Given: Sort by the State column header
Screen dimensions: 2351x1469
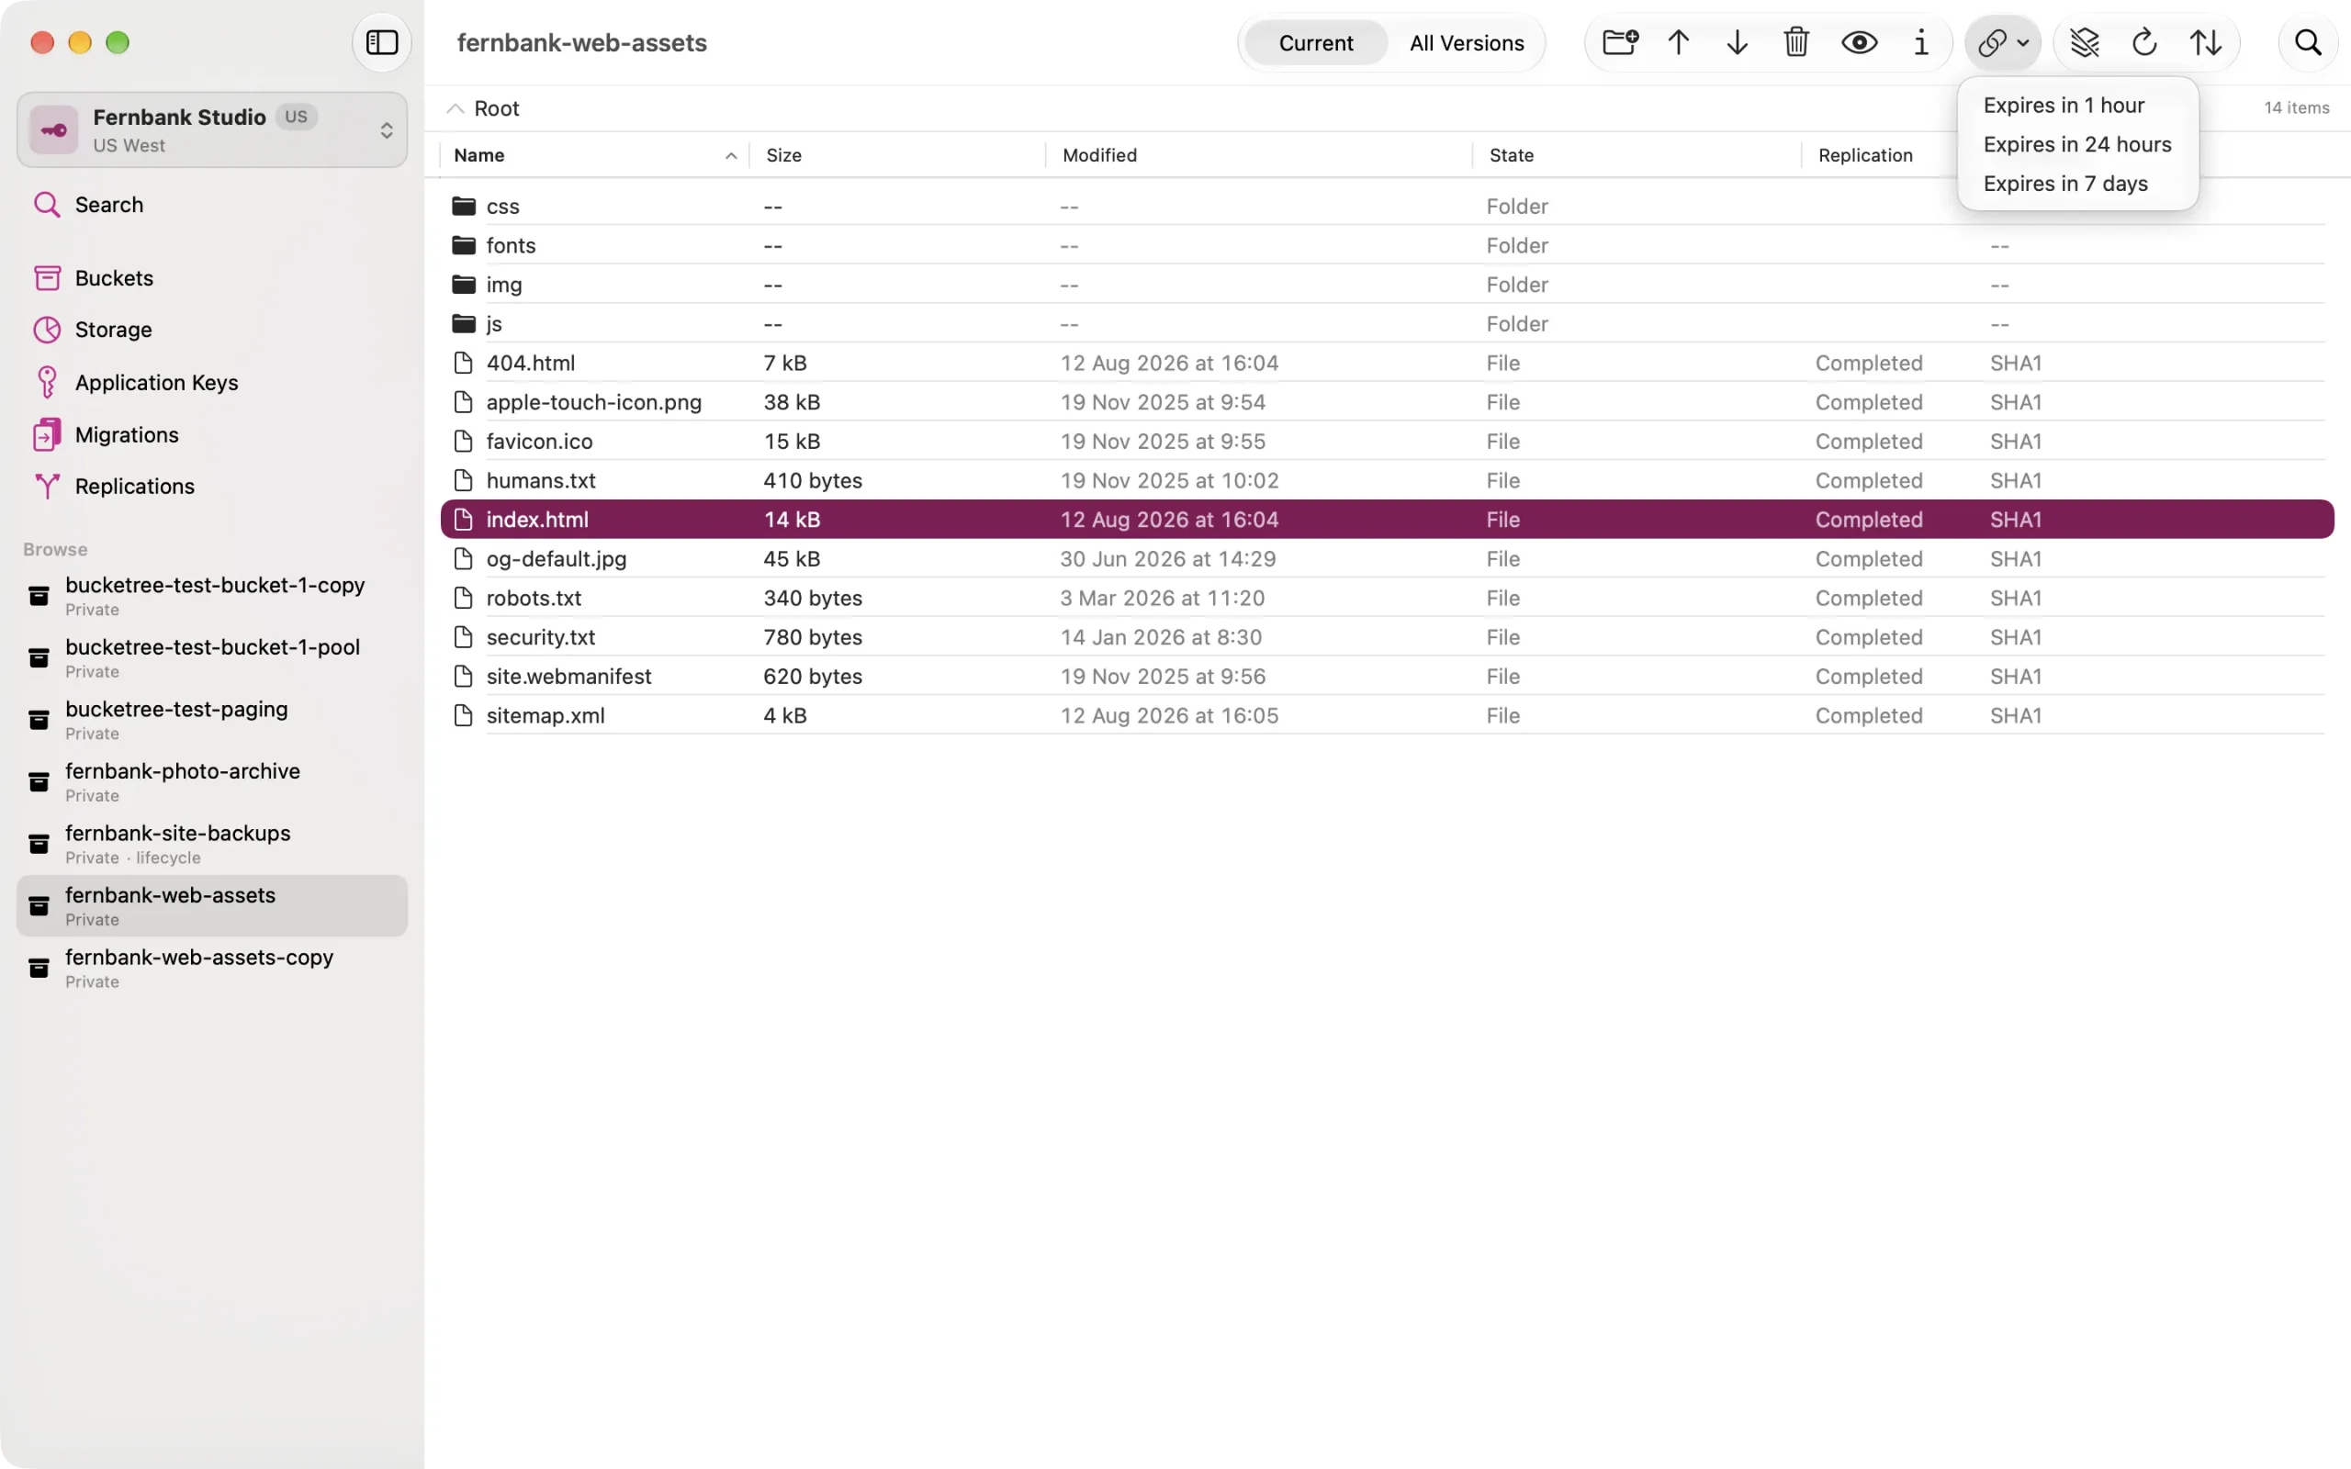Looking at the screenshot, I should pyautogui.click(x=1637, y=155).
